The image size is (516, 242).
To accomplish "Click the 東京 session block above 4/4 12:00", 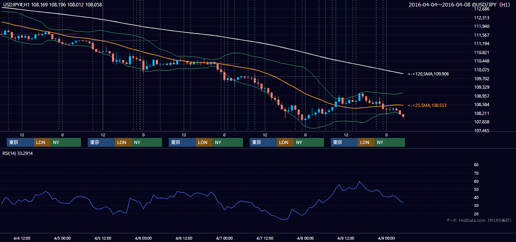I will 20,142.
